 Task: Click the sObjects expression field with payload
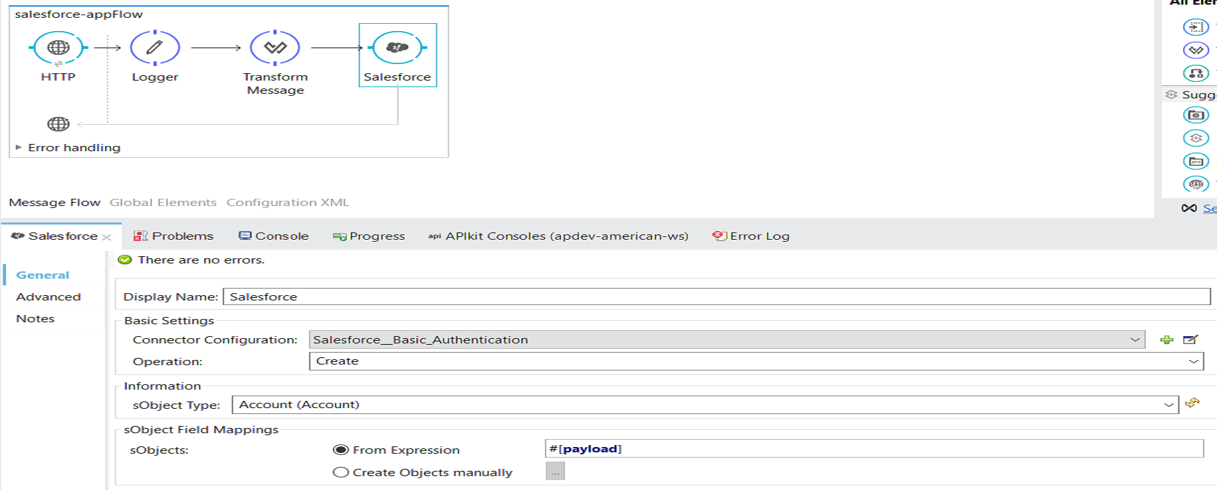click(x=874, y=449)
